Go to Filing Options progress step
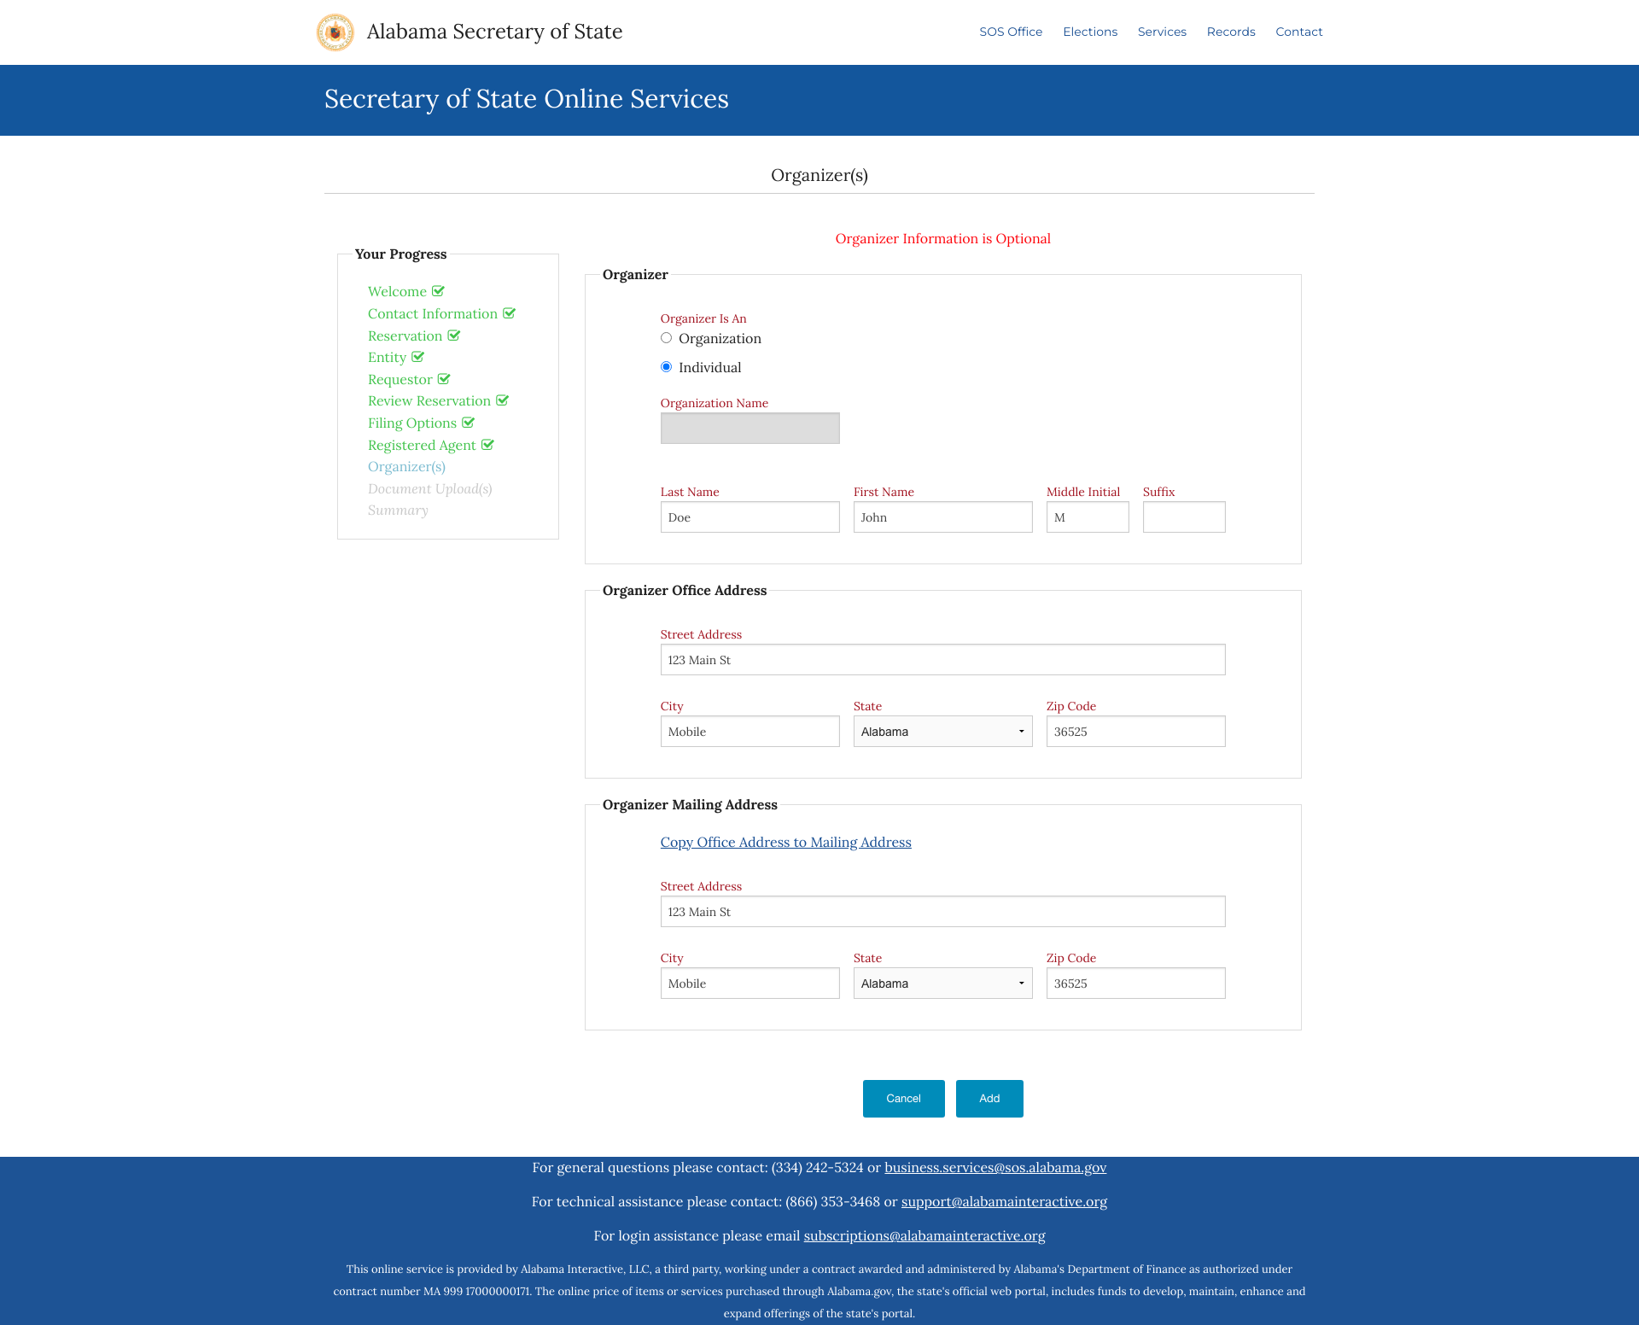The height and width of the screenshot is (1325, 1639). (x=412, y=423)
